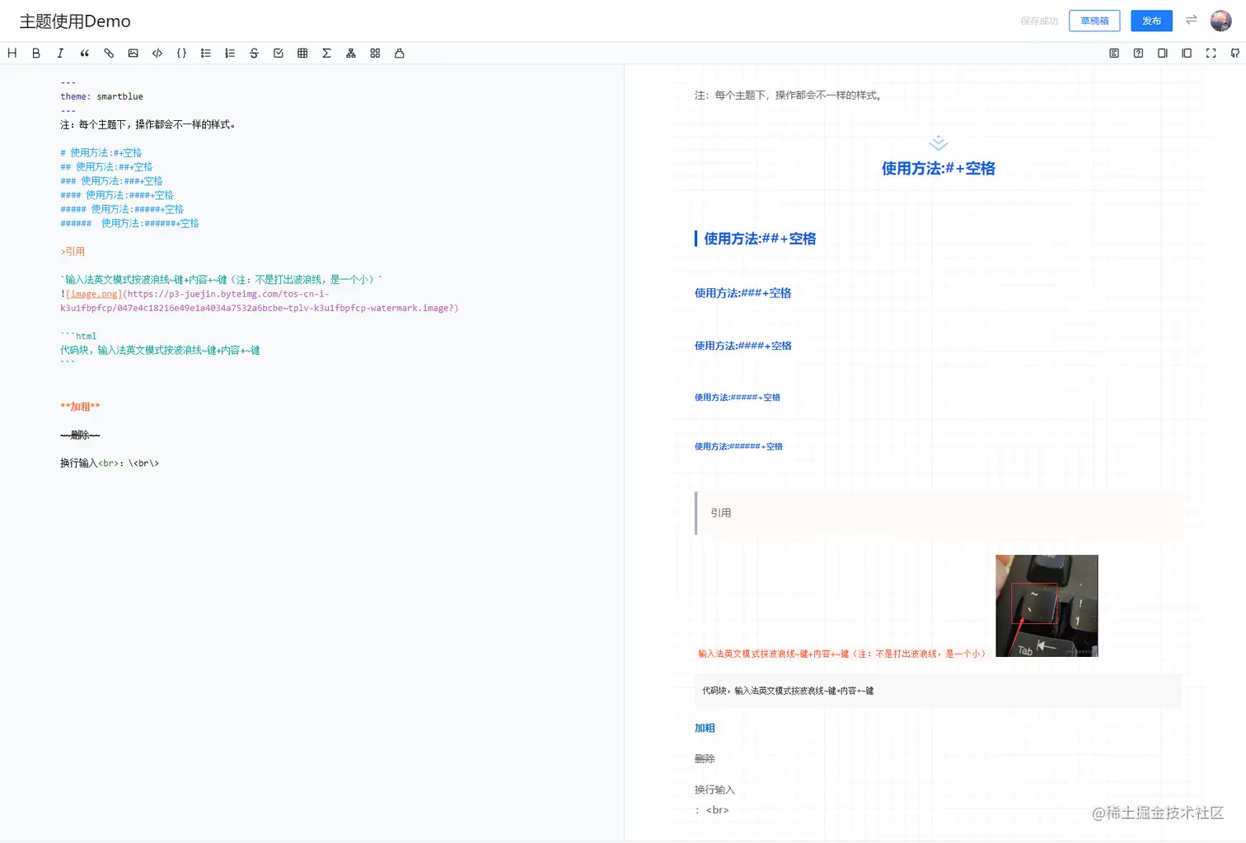Click the preview heading 使用方法:##+空格
Viewport: 1246px width, 843px height.
coord(760,239)
